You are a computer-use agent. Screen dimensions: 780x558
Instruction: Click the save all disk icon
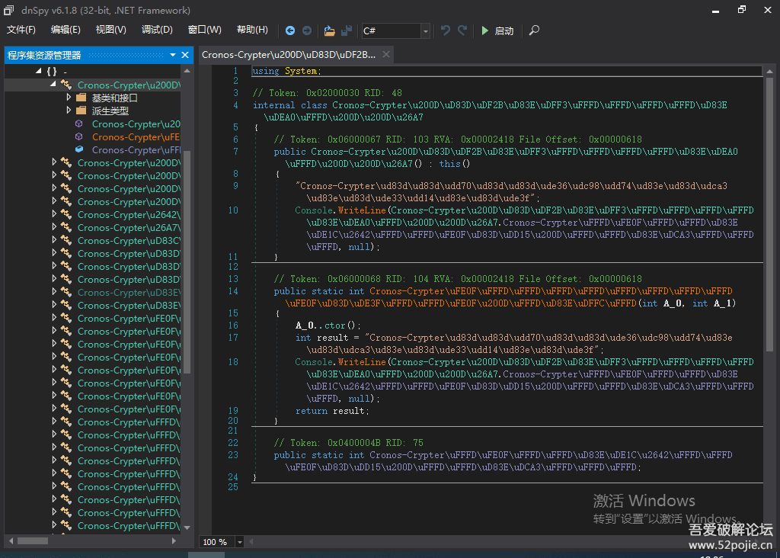pos(347,30)
